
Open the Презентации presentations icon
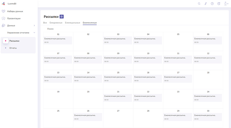point(3,18)
